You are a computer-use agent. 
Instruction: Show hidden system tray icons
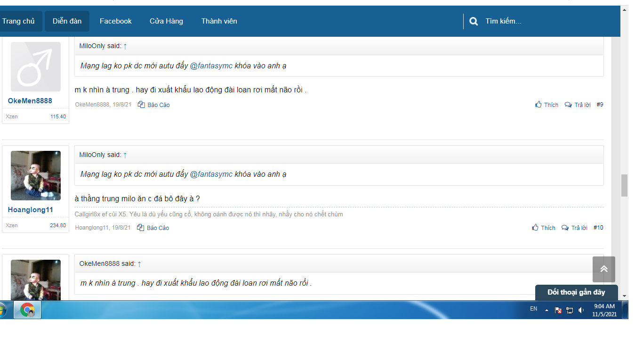547,310
